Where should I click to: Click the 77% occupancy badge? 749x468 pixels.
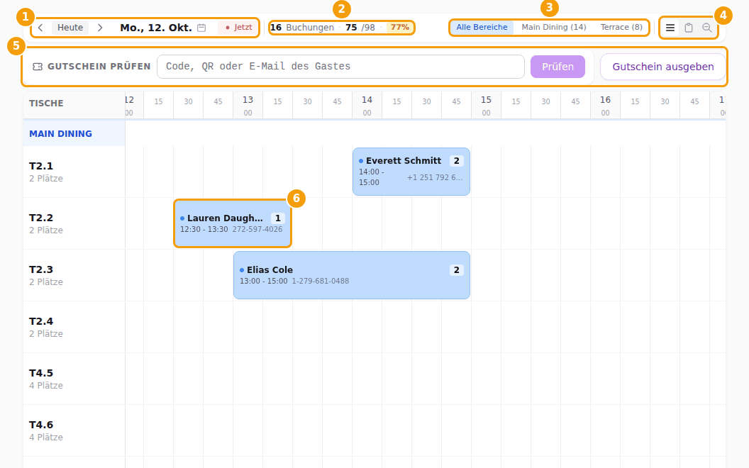[399, 28]
